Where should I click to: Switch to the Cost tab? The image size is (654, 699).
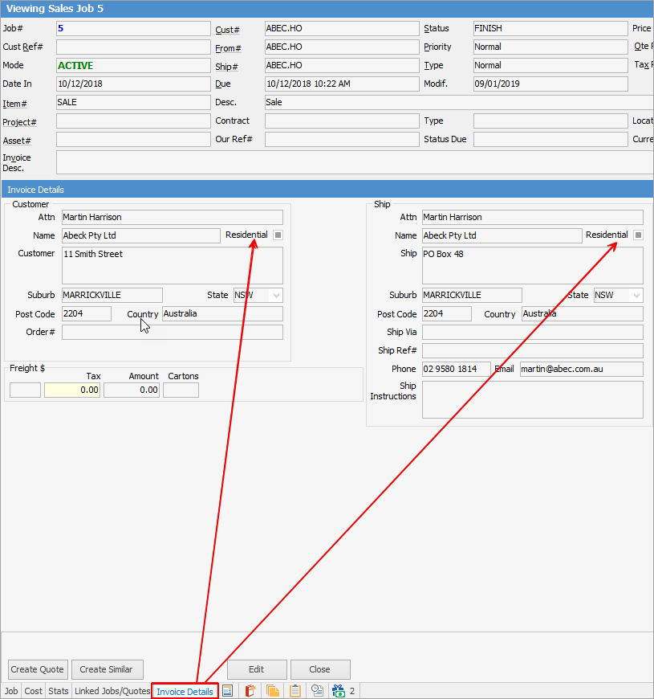coord(33,691)
